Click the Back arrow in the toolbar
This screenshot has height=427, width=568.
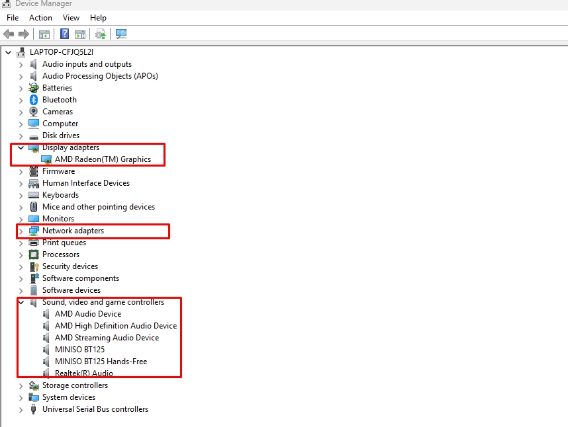[x=9, y=34]
